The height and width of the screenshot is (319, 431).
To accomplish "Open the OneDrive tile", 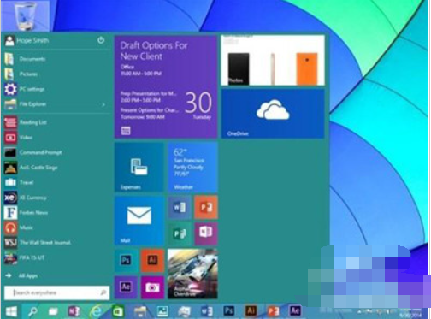I will tap(273, 114).
